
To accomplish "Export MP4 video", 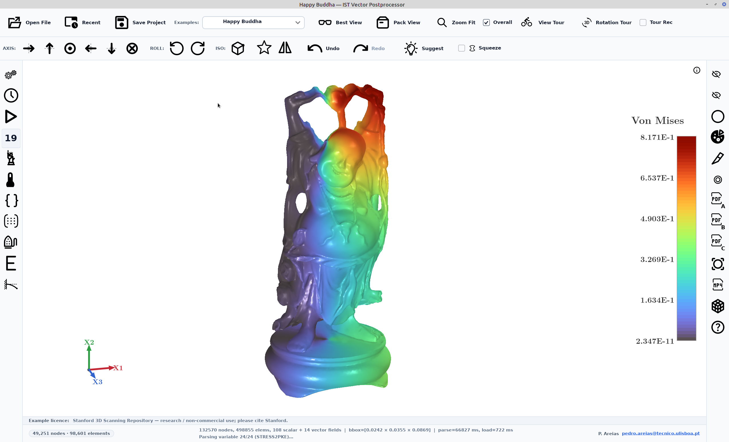I will (x=717, y=285).
